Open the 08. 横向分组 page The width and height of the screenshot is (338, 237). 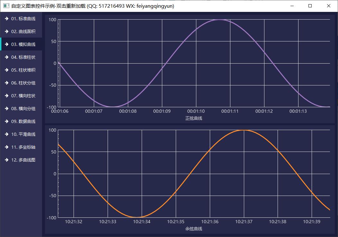click(x=23, y=109)
